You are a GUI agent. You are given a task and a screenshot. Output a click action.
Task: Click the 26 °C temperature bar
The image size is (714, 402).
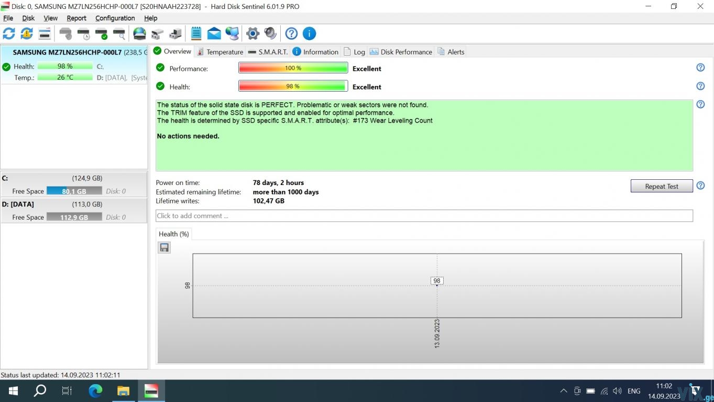[65, 77]
